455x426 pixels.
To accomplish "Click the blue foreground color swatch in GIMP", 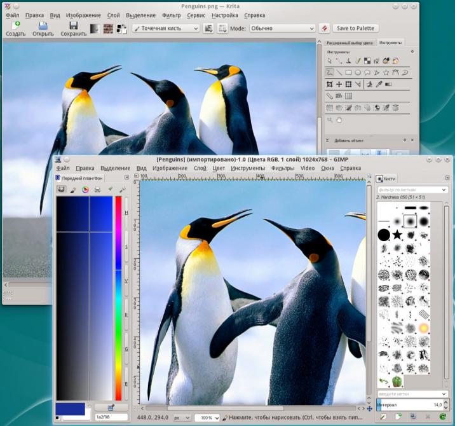I will click(70, 409).
